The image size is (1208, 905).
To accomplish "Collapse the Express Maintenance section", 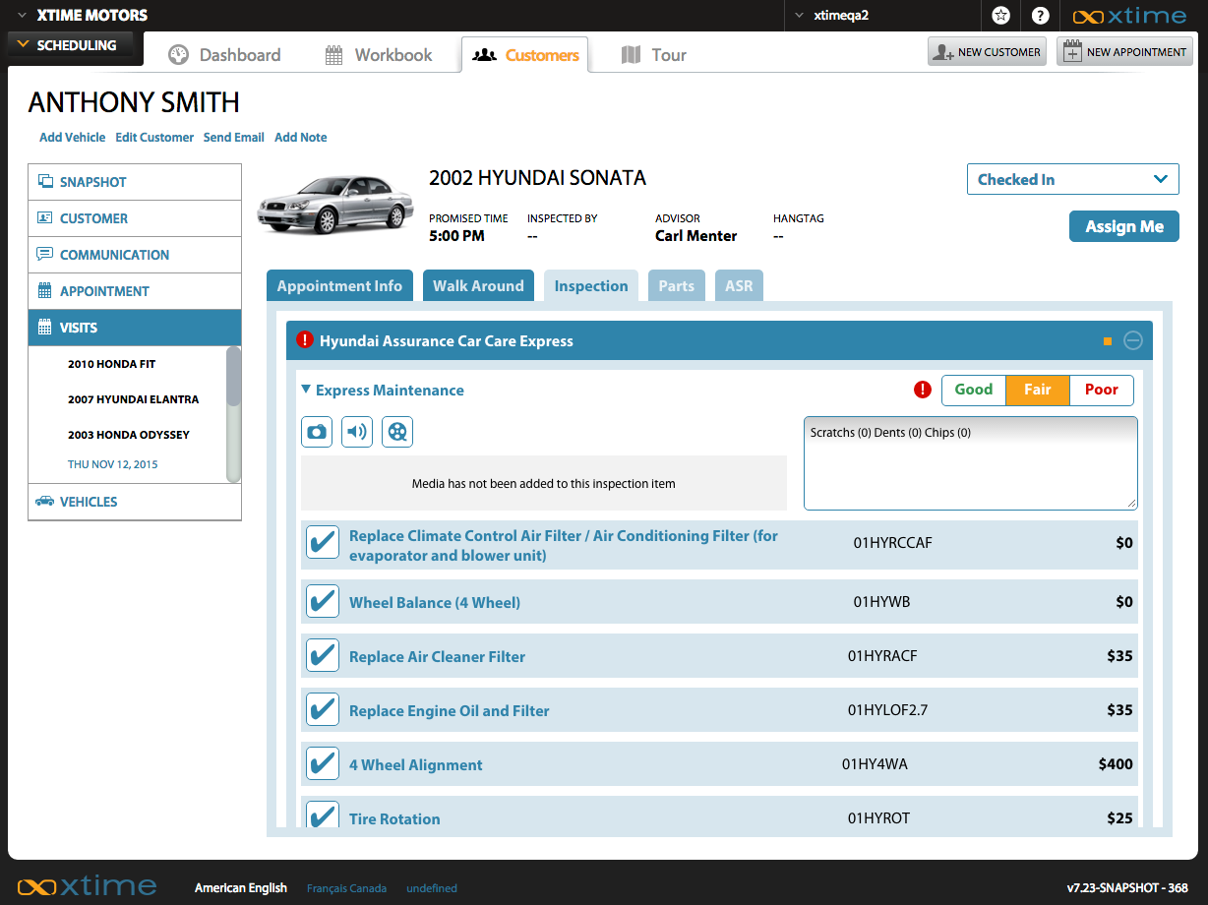I will tap(306, 391).
